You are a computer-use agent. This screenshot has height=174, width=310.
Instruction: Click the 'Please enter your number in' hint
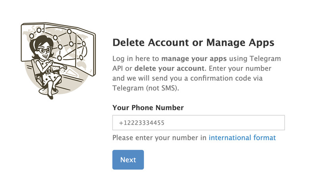(159, 138)
